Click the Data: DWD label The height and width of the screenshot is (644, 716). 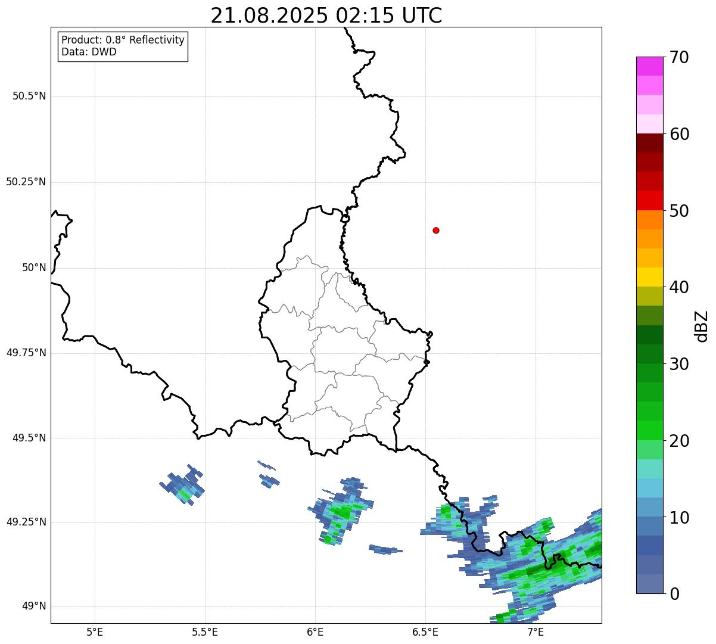89,52
